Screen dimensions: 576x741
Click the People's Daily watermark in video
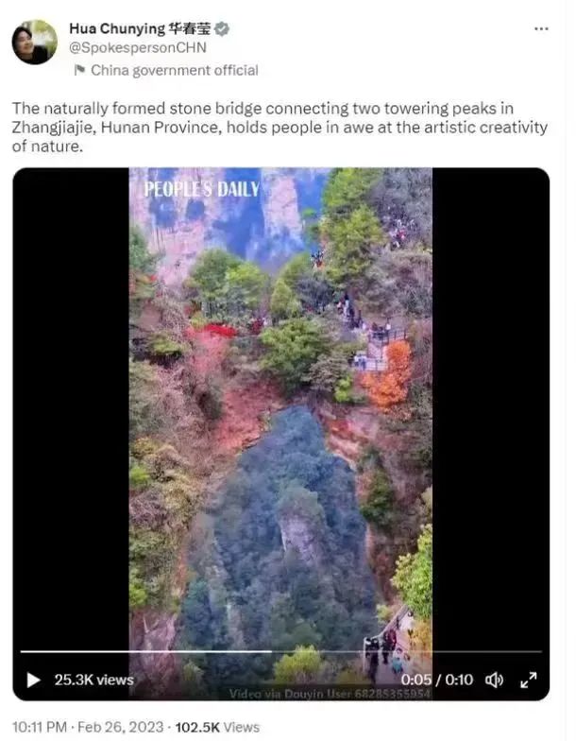coord(202,189)
